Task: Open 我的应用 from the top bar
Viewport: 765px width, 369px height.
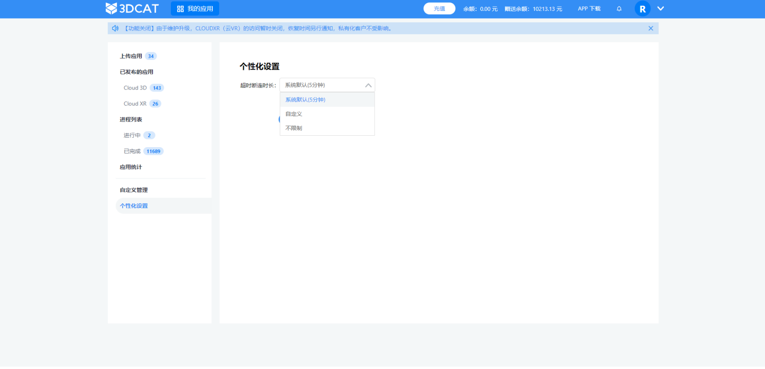Action: pos(195,9)
